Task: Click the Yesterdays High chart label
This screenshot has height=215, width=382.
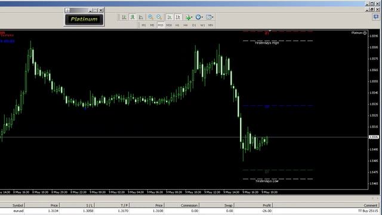Action: (267, 43)
